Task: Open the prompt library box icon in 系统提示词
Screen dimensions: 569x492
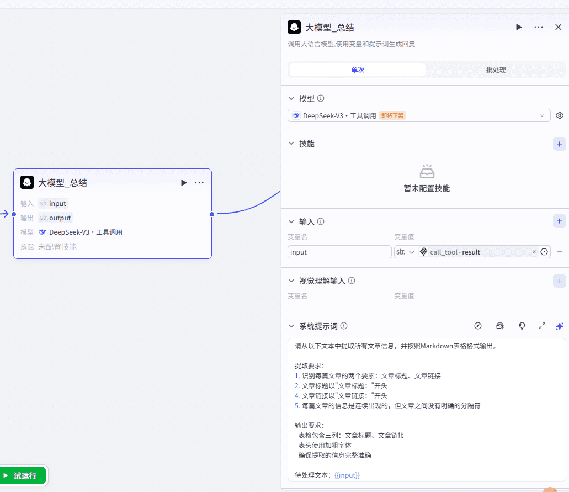Action: point(500,326)
